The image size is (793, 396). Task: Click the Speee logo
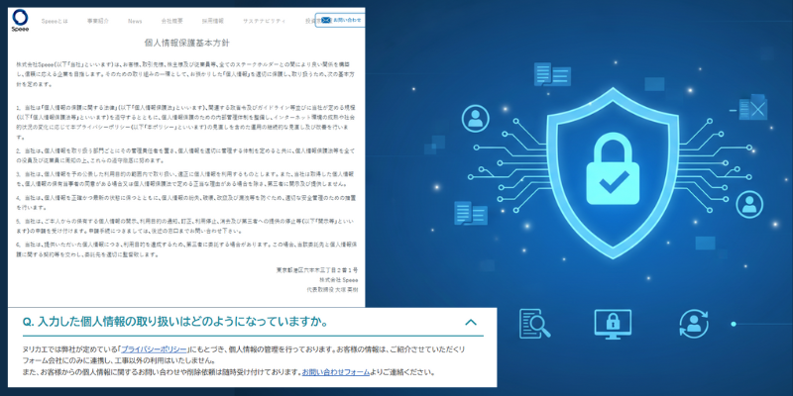[20, 20]
